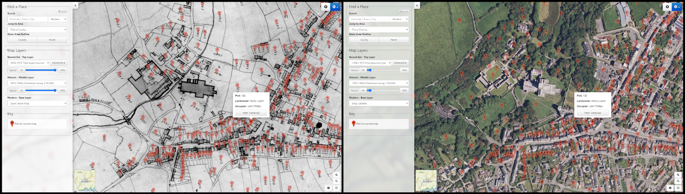This screenshot has height=194, width=685.
Task: Zoom in on the satellite map
Action: coord(678,175)
